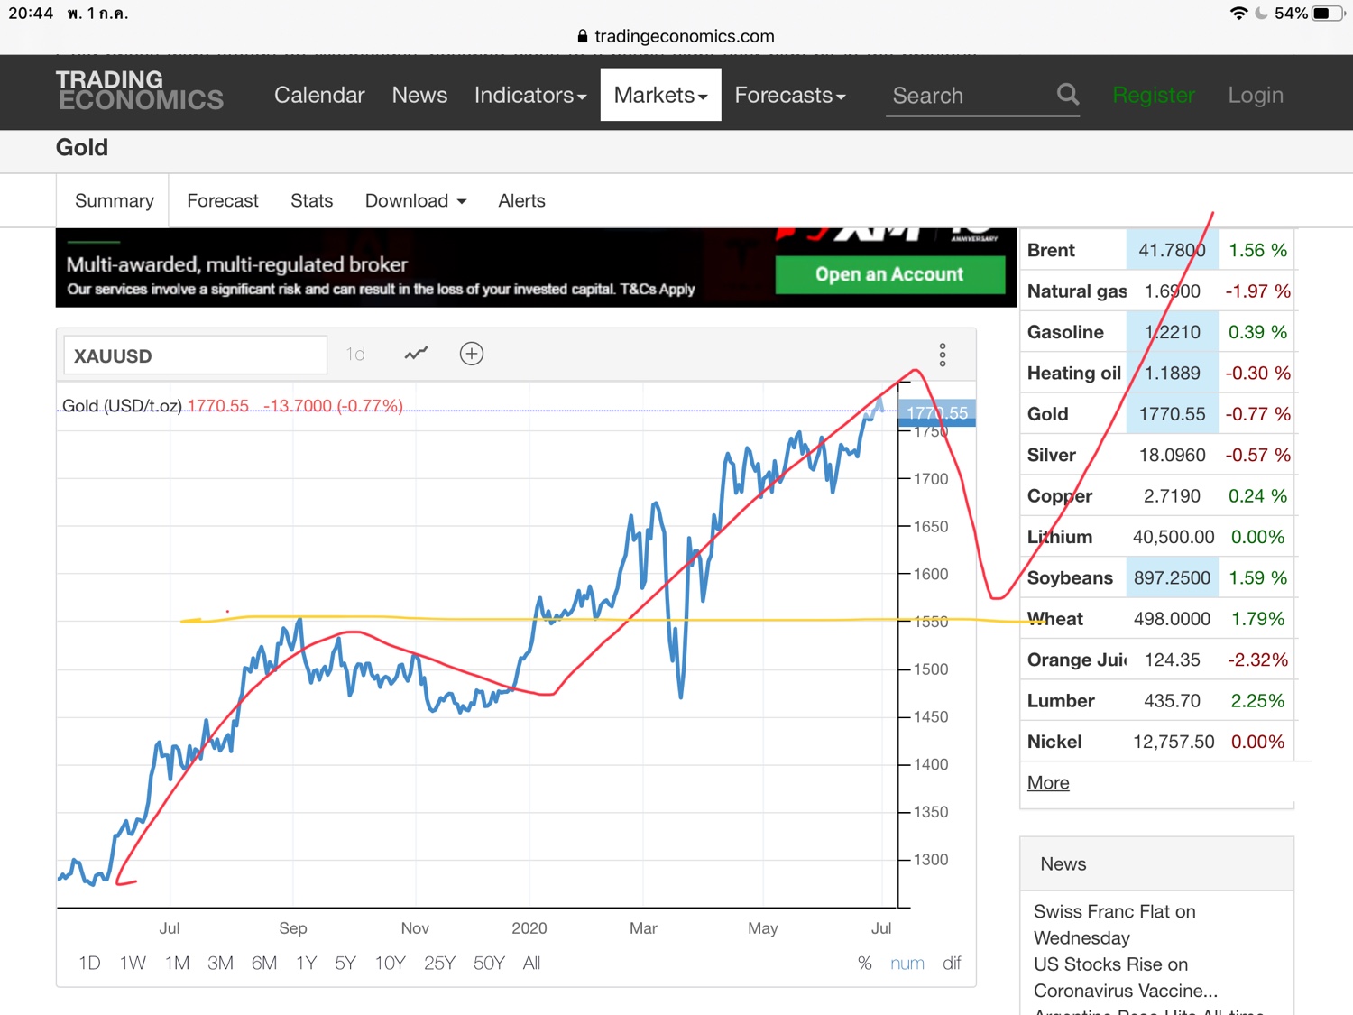
Task: Click the Gold (USD/t.oz) chart legend
Action: 122,406
